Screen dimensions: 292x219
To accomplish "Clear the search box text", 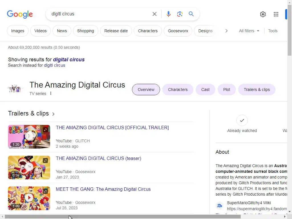I will 155,14.
